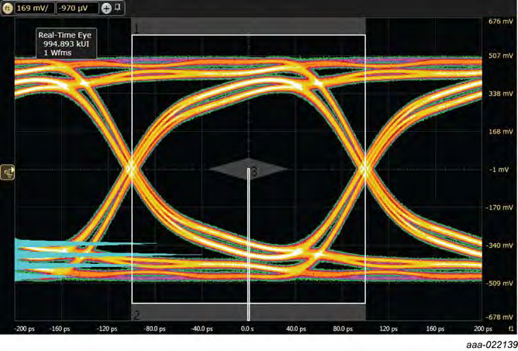Click the pin icon in the top bar
The image size is (518, 351).
tap(118, 8)
